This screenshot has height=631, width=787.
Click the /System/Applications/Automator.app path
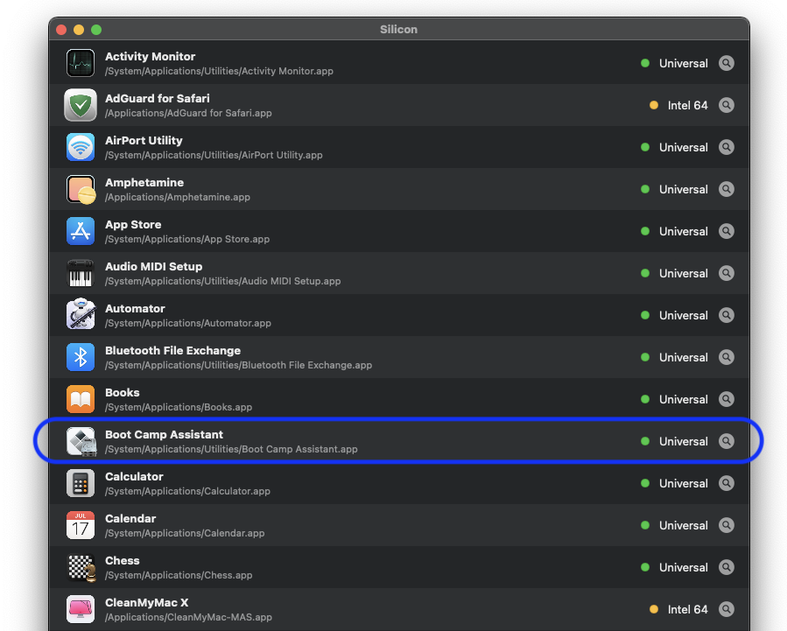[x=188, y=323]
